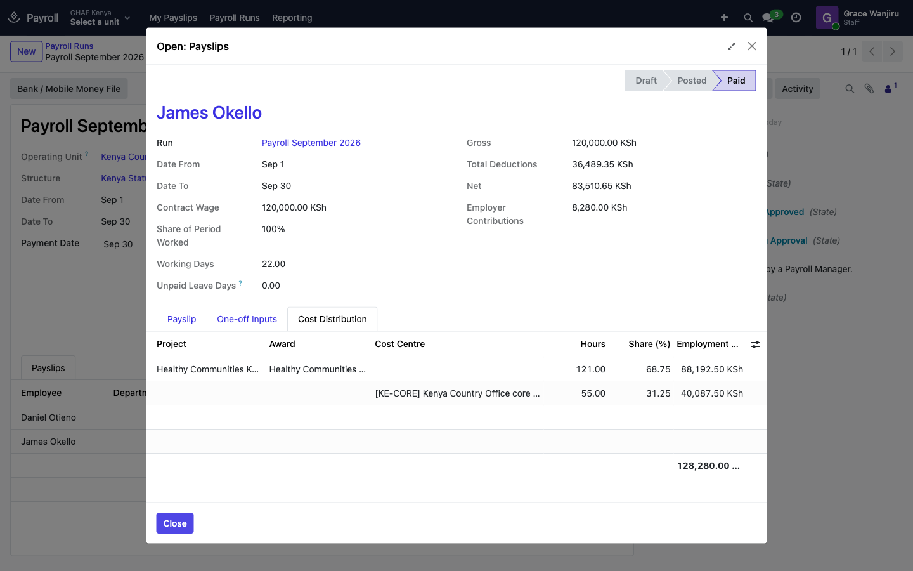Click the Draft status stage
The width and height of the screenshot is (913, 571).
(645, 81)
